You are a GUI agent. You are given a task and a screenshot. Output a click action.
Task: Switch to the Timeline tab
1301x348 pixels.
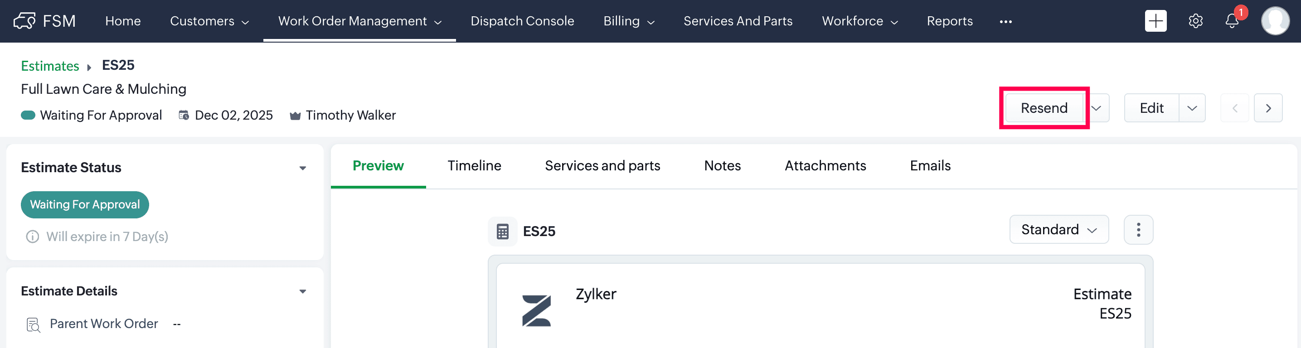coord(474,166)
